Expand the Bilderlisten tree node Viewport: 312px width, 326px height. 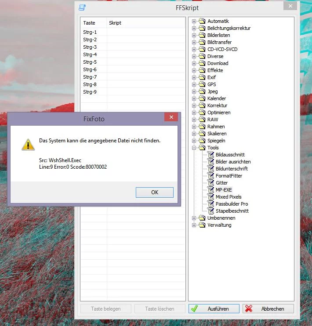(x=194, y=35)
